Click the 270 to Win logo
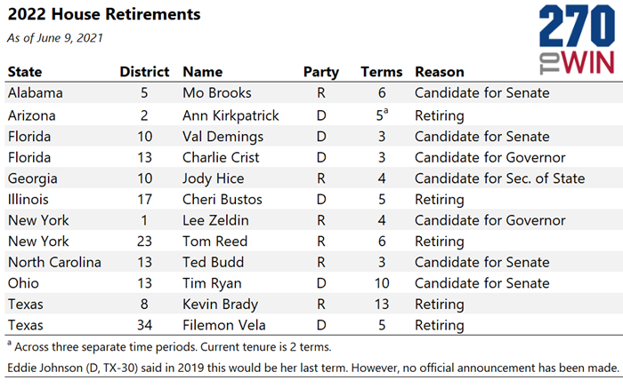The image size is (623, 388). pyautogui.click(x=577, y=39)
